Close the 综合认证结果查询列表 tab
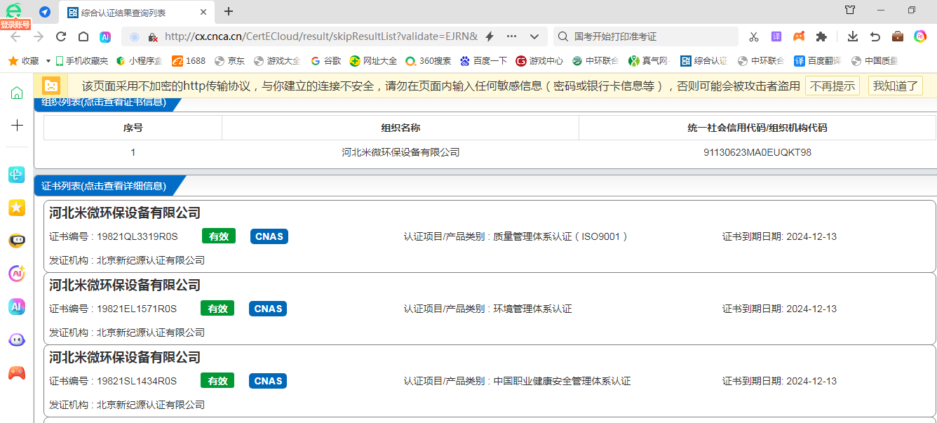This screenshot has height=423, width=937. (x=203, y=12)
